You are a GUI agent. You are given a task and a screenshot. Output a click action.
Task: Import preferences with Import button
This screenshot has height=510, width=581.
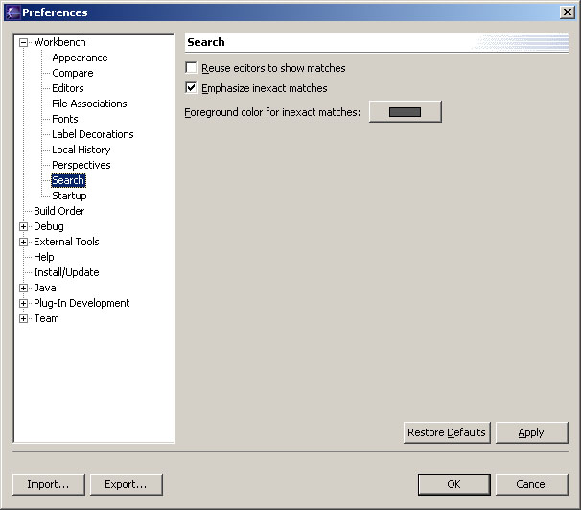coord(48,484)
